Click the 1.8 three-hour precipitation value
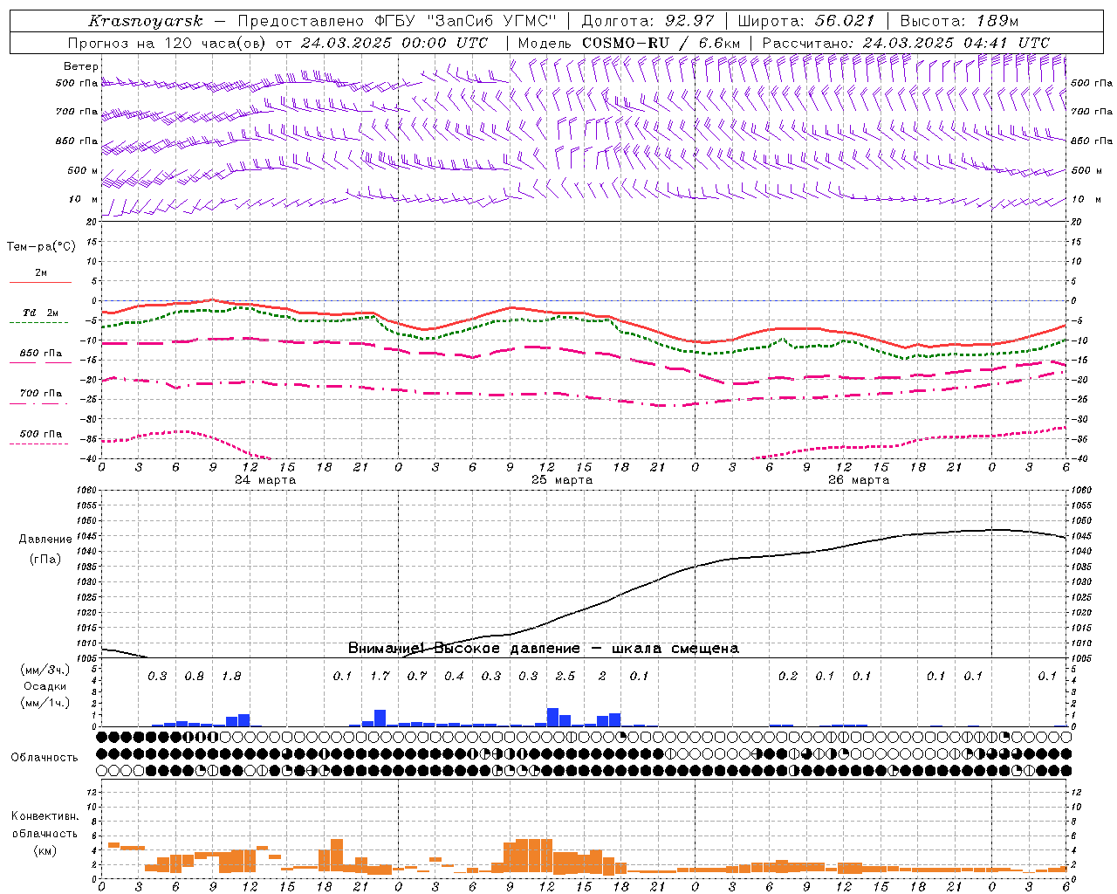Screen dimensions: 1117x894 tap(231, 676)
